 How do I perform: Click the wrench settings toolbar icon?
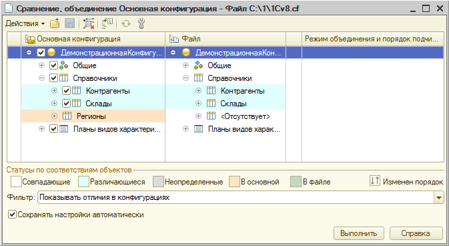141,23
